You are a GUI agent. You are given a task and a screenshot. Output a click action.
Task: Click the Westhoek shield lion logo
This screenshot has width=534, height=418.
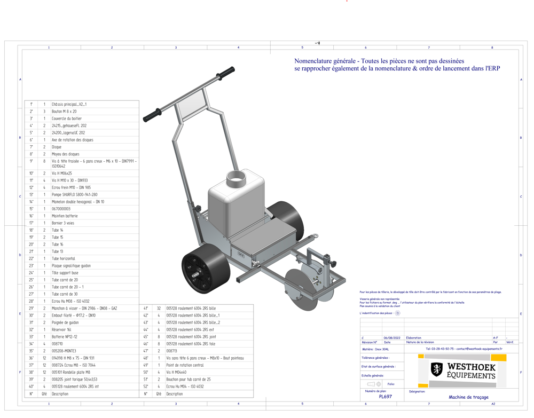(x=437, y=369)
